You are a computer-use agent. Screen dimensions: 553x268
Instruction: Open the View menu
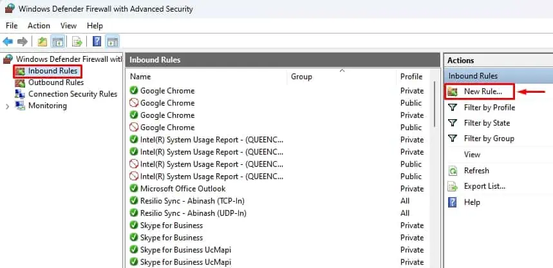(x=68, y=26)
